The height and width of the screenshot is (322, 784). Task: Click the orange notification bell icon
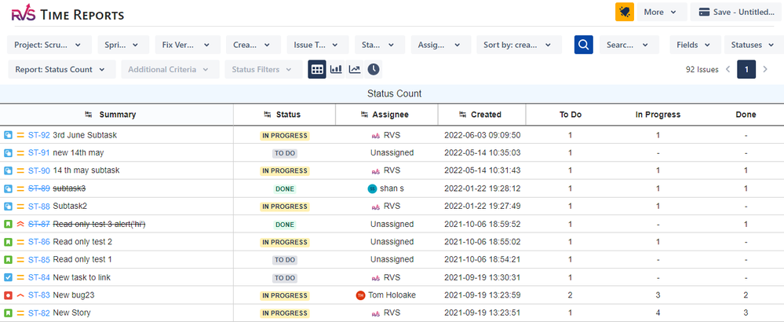click(624, 12)
